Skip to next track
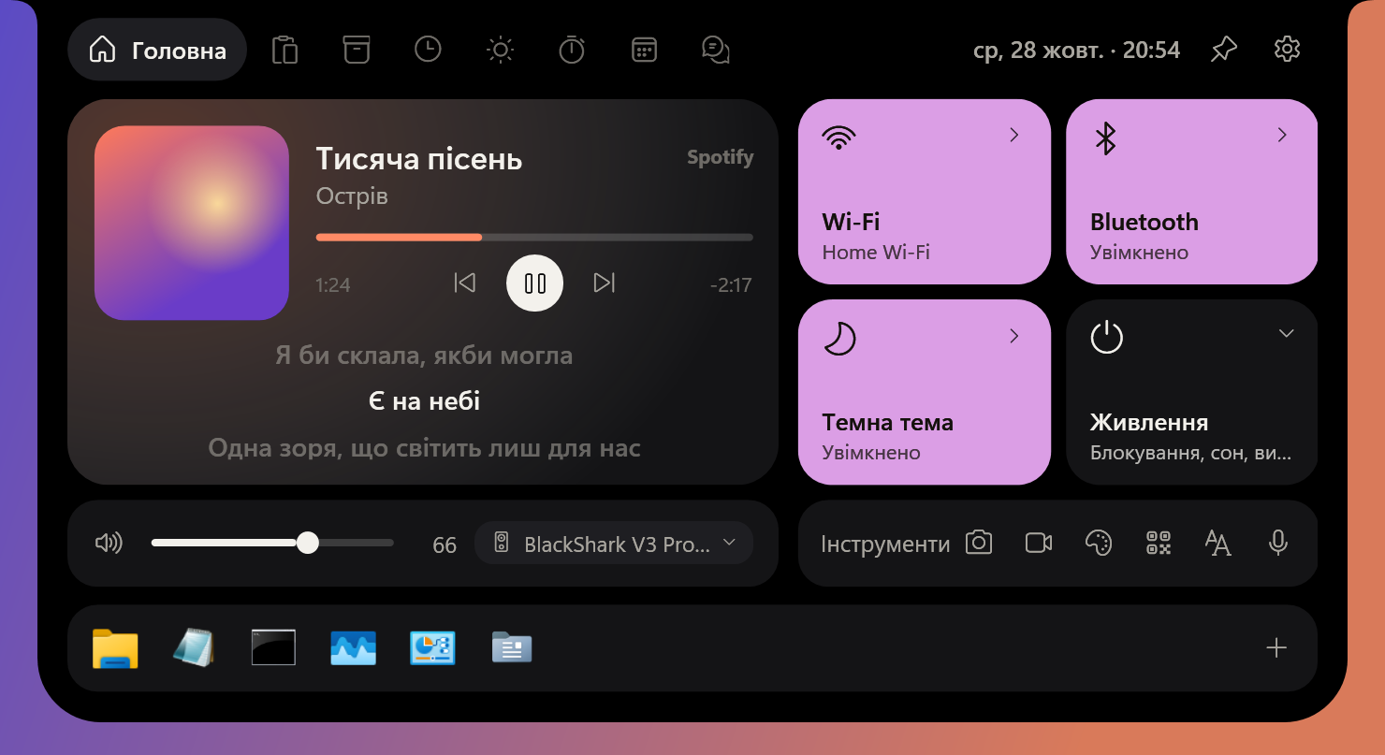The width and height of the screenshot is (1385, 755). click(605, 283)
